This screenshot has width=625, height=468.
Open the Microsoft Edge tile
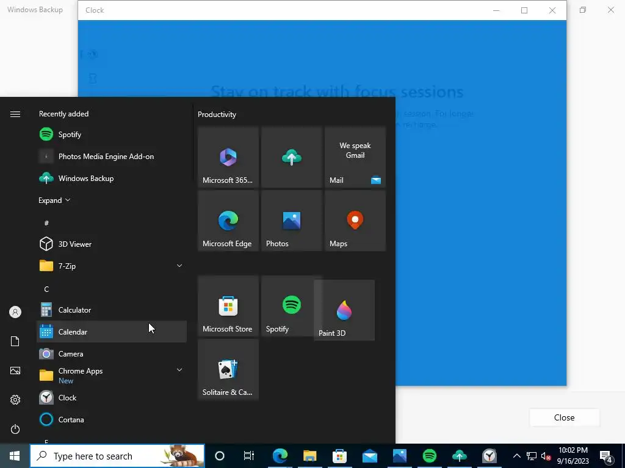point(228,221)
